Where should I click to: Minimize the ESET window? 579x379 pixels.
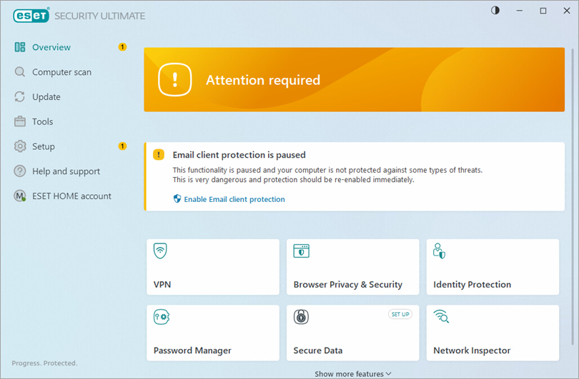519,11
